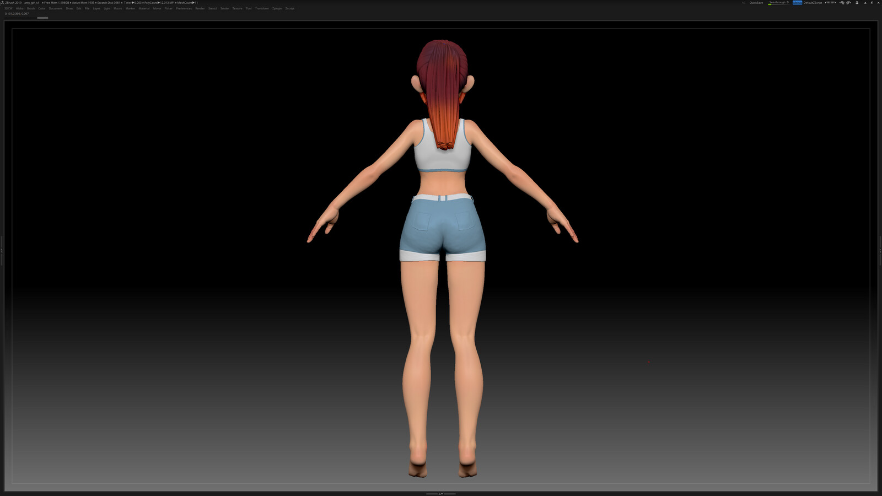Open the Color menu
882x496 pixels.
click(x=41, y=8)
